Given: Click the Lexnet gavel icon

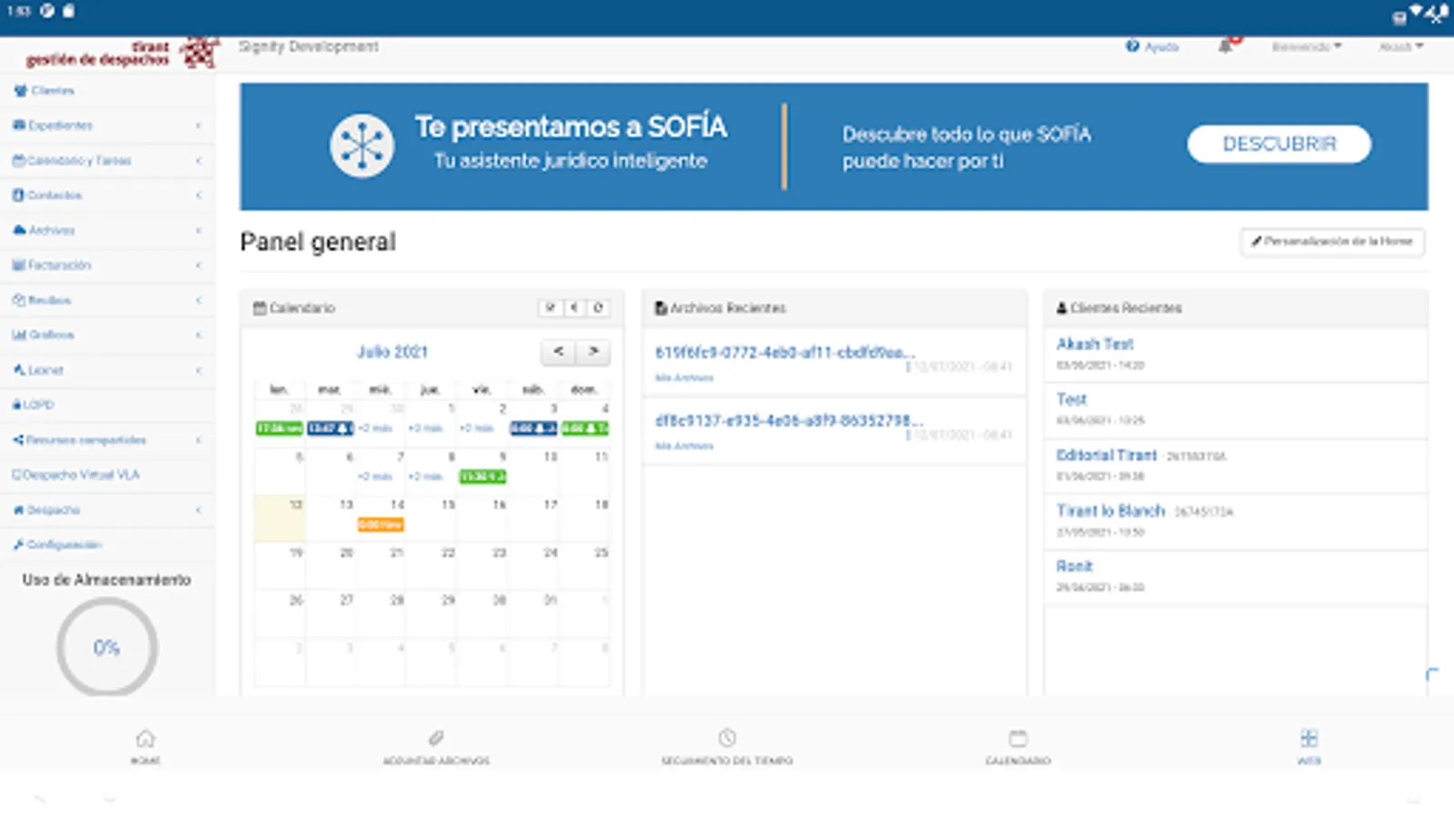Looking at the screenshot, I should pos(19,370).
